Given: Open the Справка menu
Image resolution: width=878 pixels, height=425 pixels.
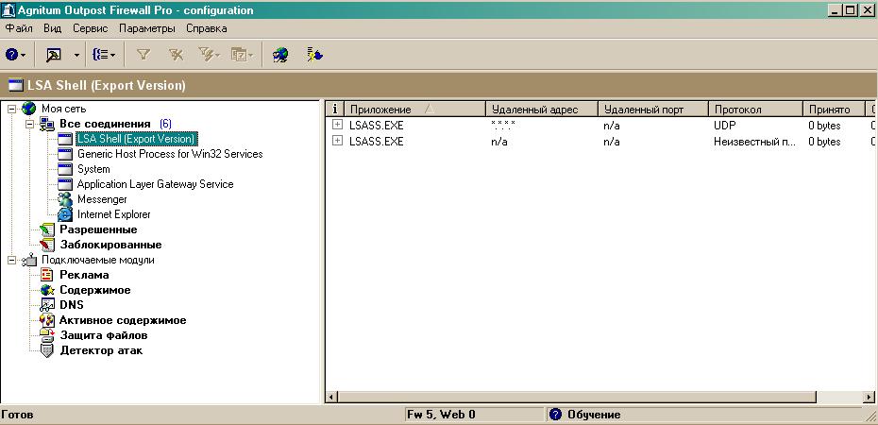Looking at the screenshot, I should [x=206, y=28].
